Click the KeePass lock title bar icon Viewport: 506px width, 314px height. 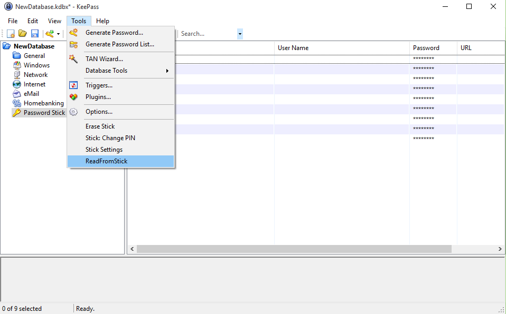coord(8,6)
